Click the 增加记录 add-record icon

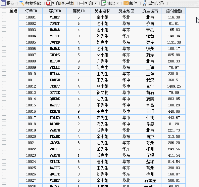[x=145, y=3]
